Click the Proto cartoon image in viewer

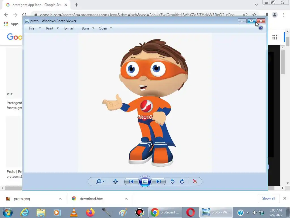(145, 103)
